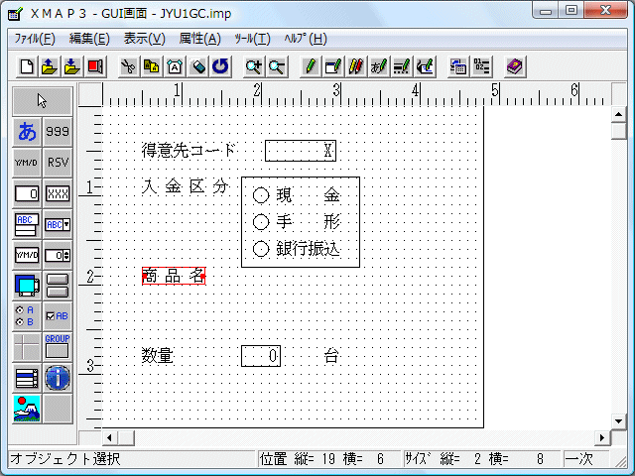635x476 pixels.
Task: Select the arrow pointer tool
Action: (x=42, y=101)
